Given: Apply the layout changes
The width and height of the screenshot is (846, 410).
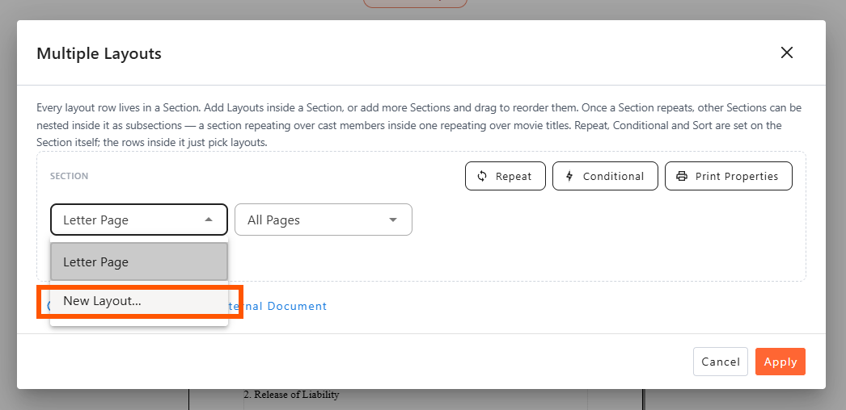Looking at the screenshot, I should (780, 362).
